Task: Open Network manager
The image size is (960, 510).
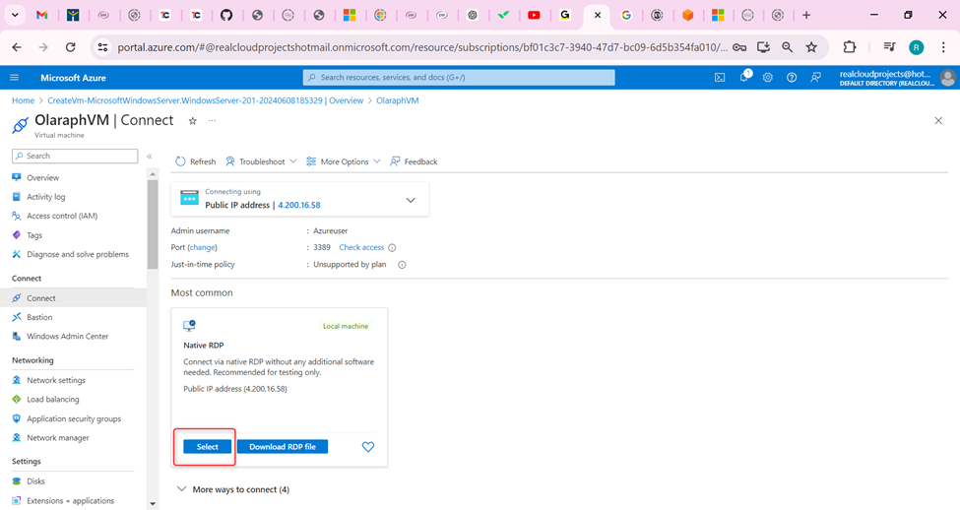Action: click(57, 438)
